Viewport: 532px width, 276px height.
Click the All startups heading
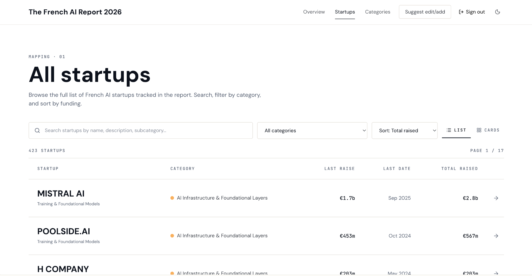pyautogui.click(x=89, y=75)
